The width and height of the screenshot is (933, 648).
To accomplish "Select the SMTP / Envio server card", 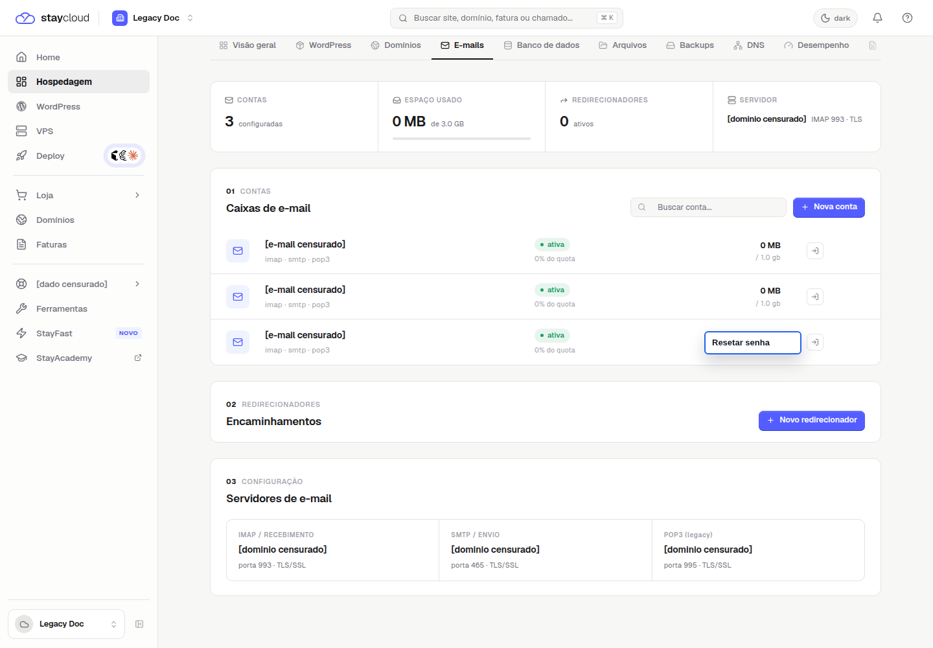I will [x=546, y=550].
